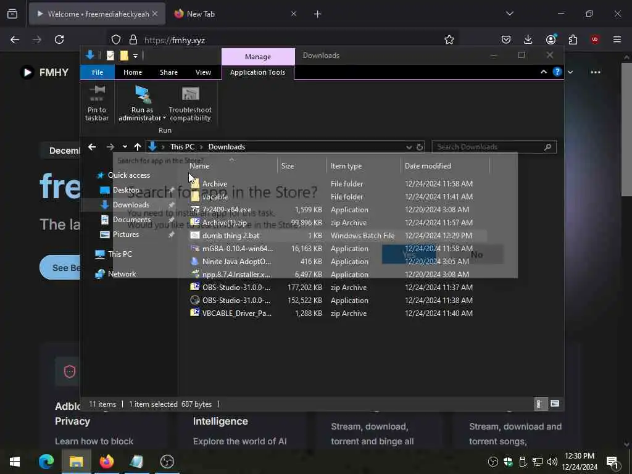Bookmark this page with star icon
The image size is (632, 474).
point(449,39)
